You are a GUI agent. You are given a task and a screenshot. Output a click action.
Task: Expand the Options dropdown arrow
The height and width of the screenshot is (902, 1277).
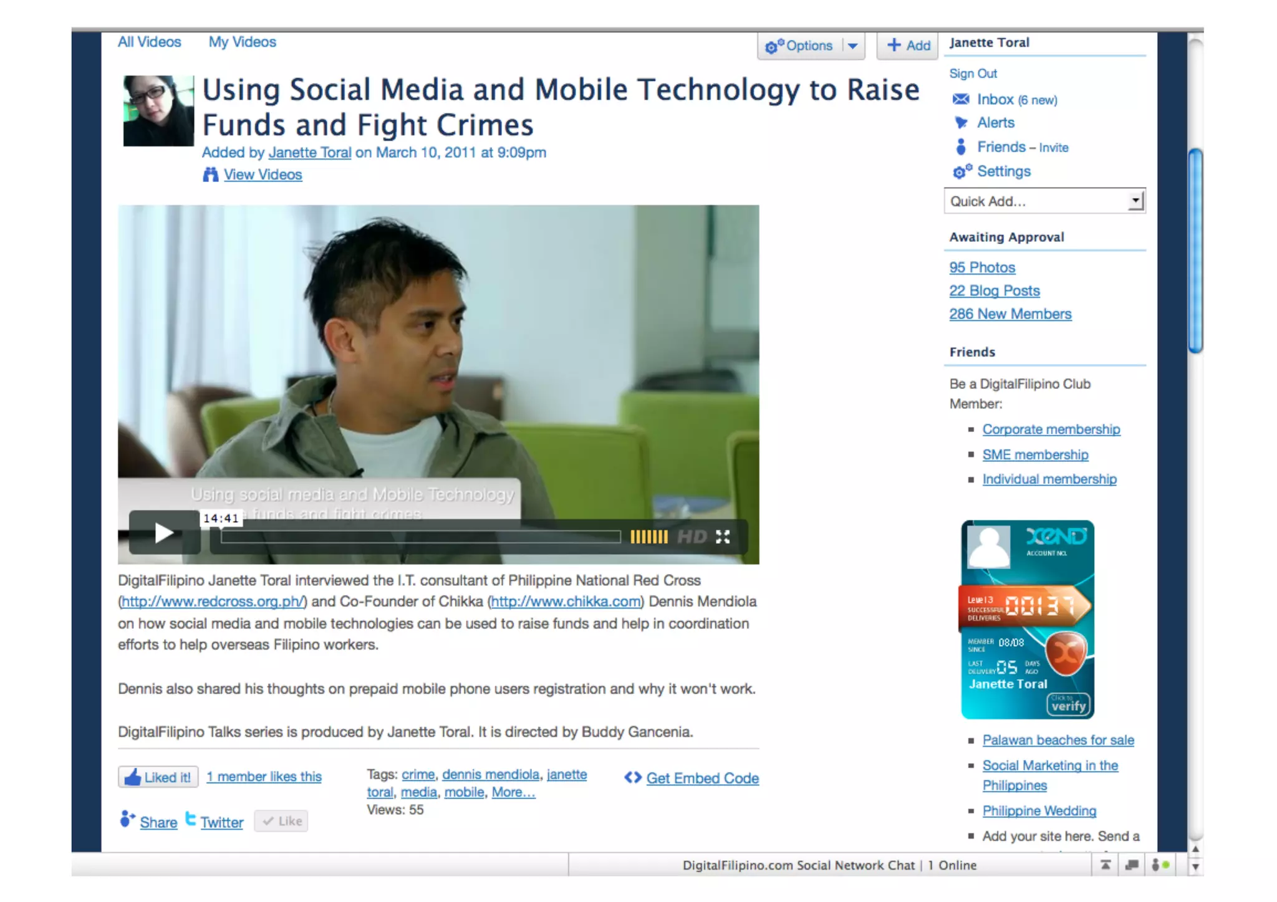[852, 46]
